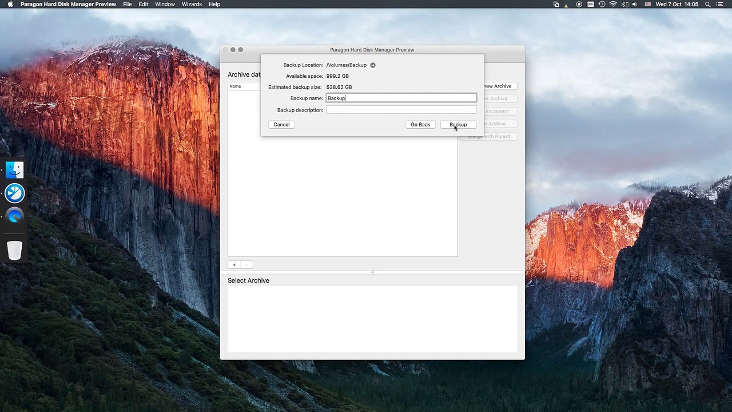
Task: Click the stop-record circle menu bar icon
Action: pyautogui.click(x=579, y=4)
